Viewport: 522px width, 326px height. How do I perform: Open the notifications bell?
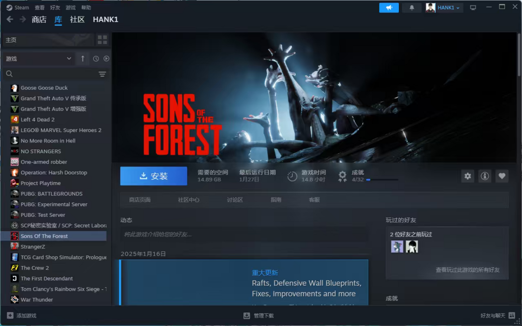tap(412, 8)
